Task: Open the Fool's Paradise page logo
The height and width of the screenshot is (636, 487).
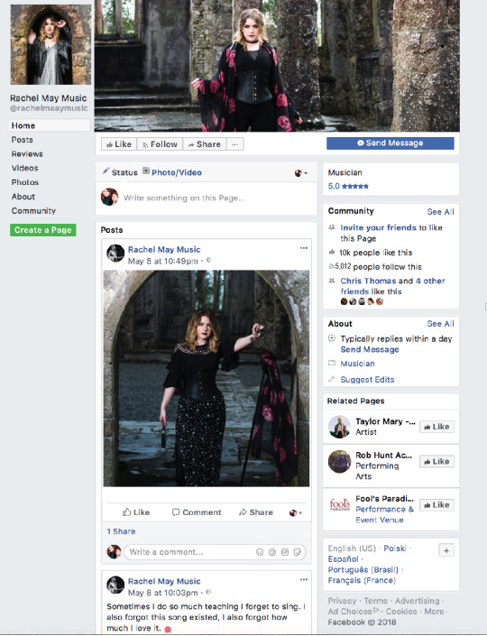Action: [x=340, y=504]
